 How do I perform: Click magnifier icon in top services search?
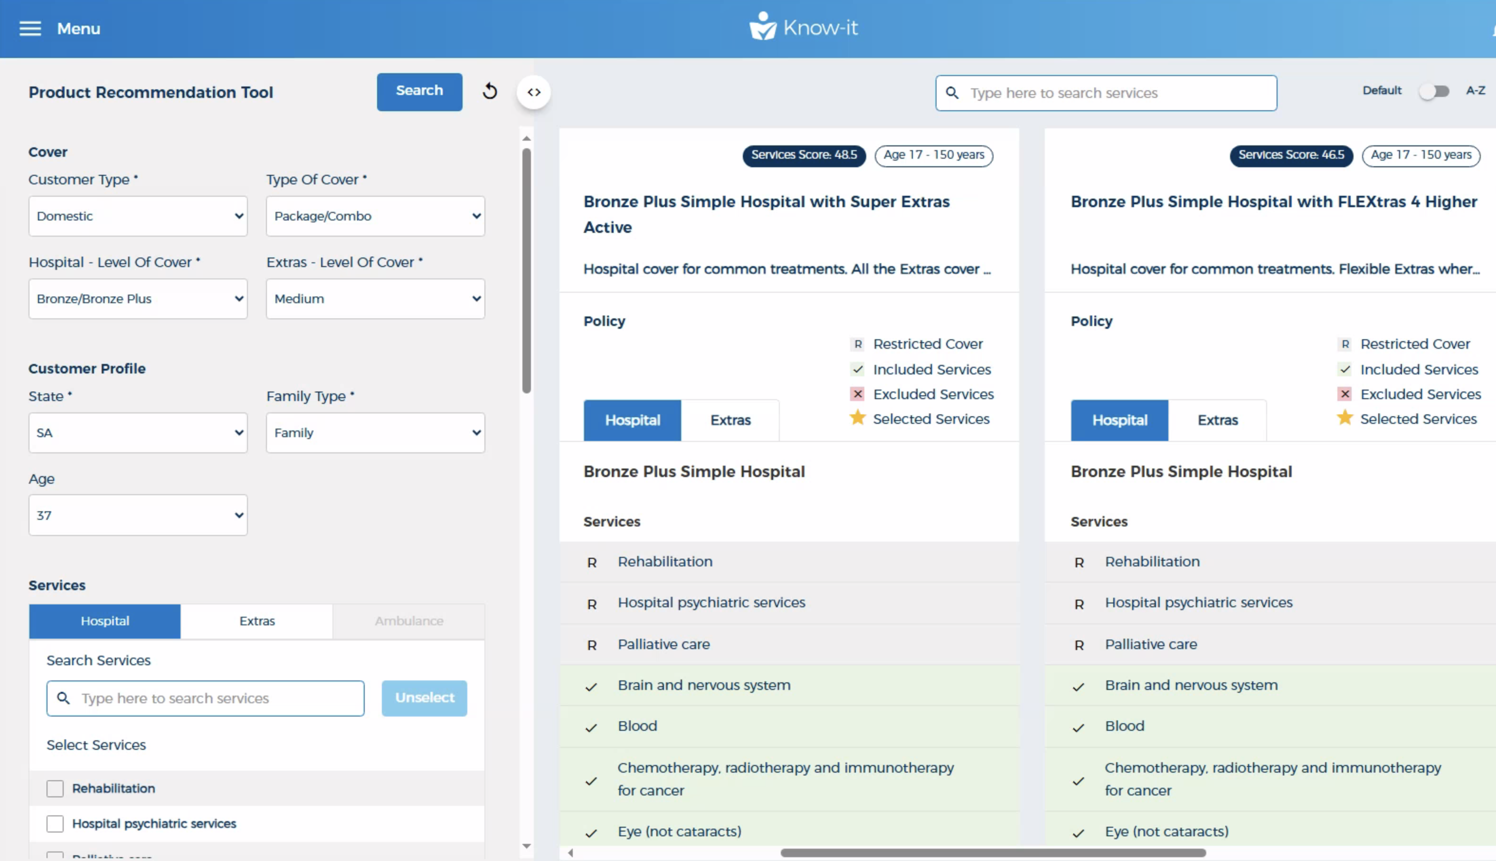(952, 93)
